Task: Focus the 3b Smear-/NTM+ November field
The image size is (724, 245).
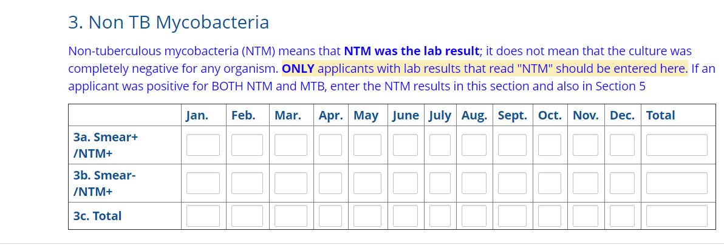Action: pos(586,183)
